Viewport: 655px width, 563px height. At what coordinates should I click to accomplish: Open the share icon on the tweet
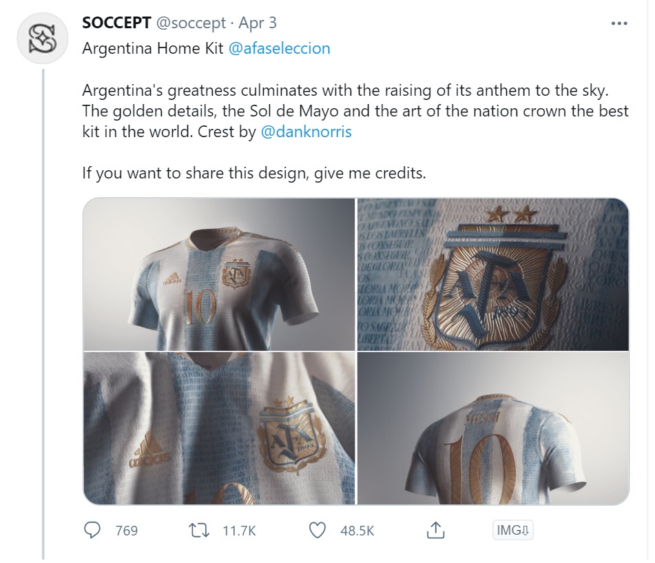[x=435, y=530]
